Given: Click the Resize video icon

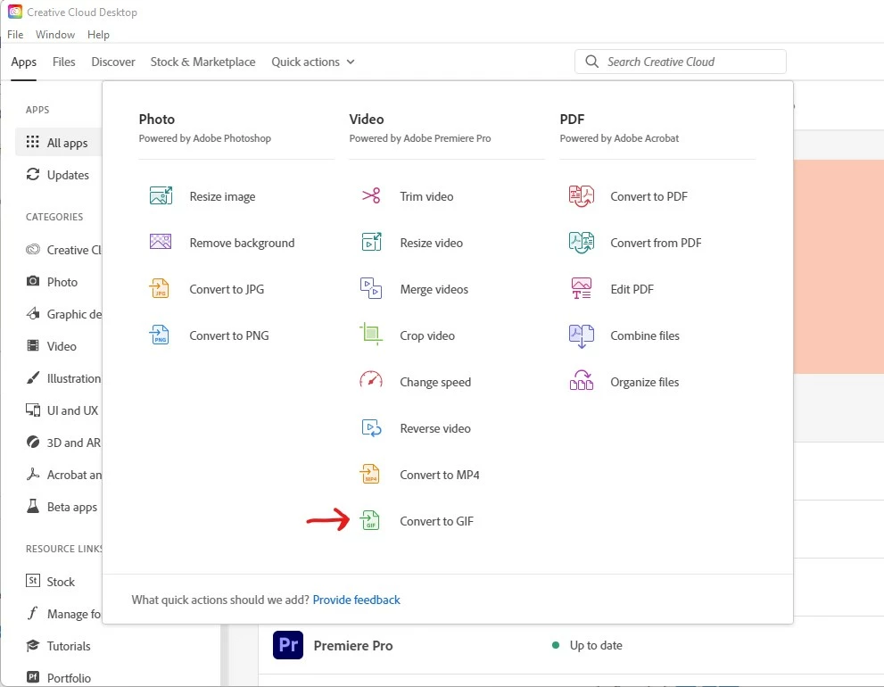Looking at the screenshot, I should [x=371, y=242].
